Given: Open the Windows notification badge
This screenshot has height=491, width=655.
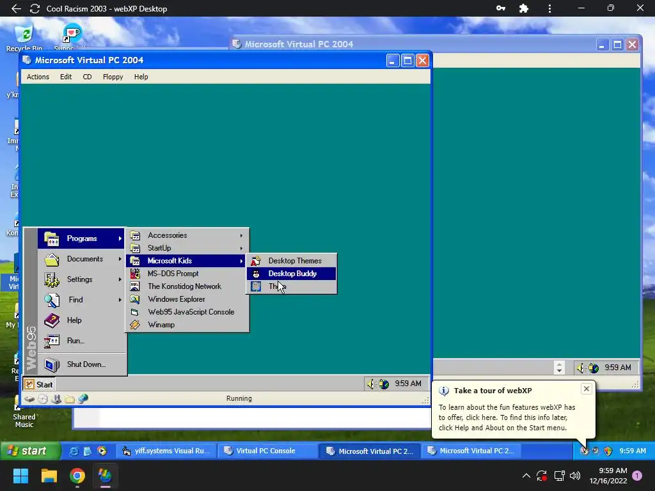Looking at the screenshot, I should pos(637,476).
